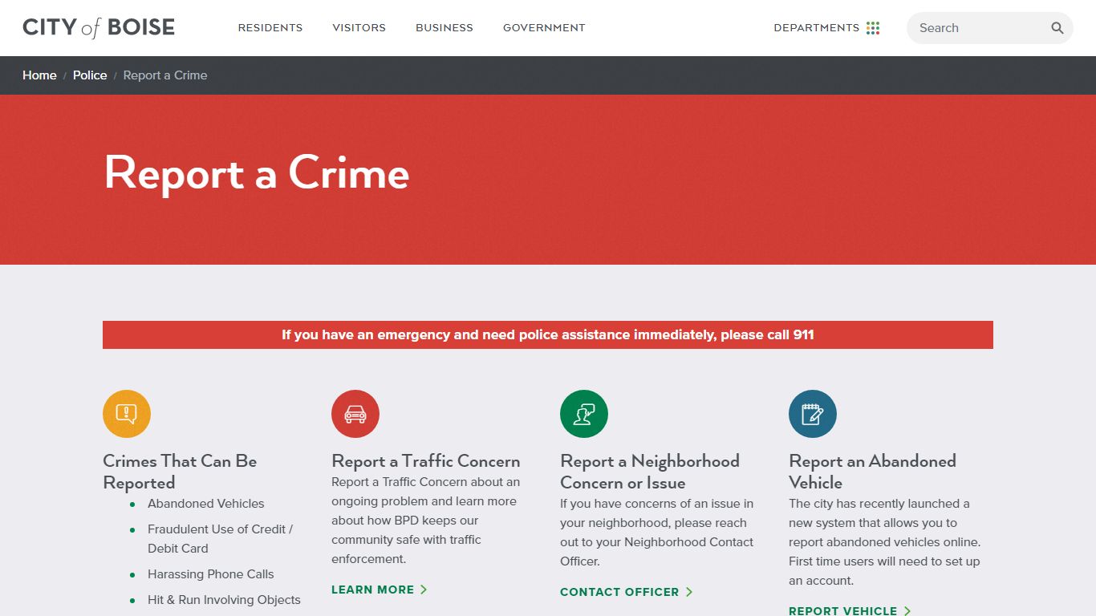Click Hit & Run Involving Objects item
The width and height of the screenshot is (1096, 616).
pos(224,600)
